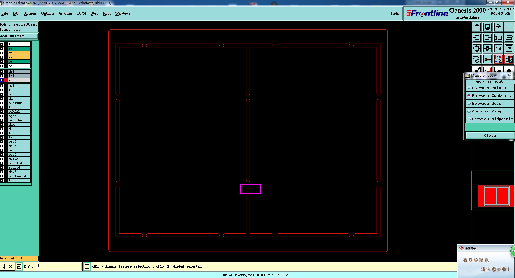The width and height of the screenshot is (515, 278).
Task: Click the pan up view icon
Action: pyautogui.click(x=477, y=27)
